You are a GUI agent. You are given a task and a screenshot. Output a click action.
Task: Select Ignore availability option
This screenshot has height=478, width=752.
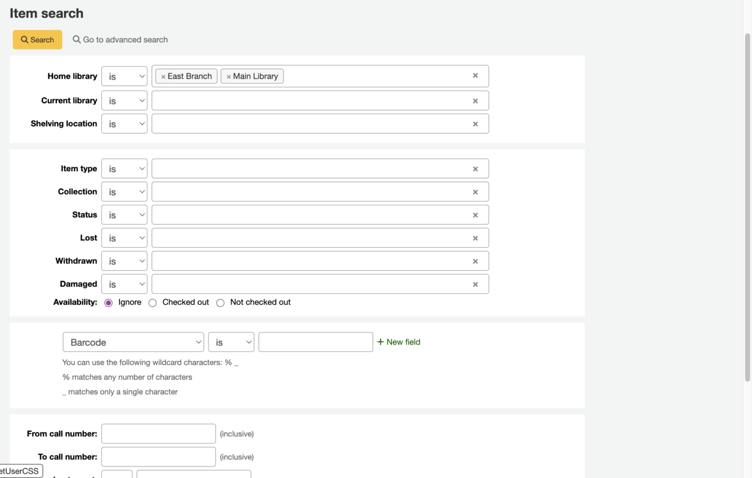[108, 303]
